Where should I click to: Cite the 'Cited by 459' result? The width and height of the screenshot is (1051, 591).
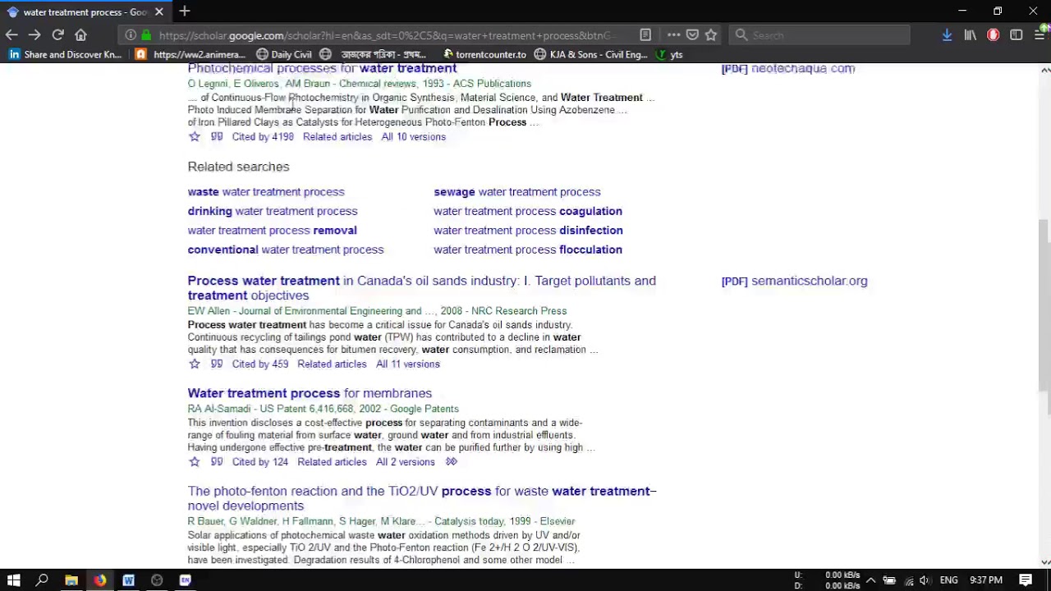click(216, 364)
